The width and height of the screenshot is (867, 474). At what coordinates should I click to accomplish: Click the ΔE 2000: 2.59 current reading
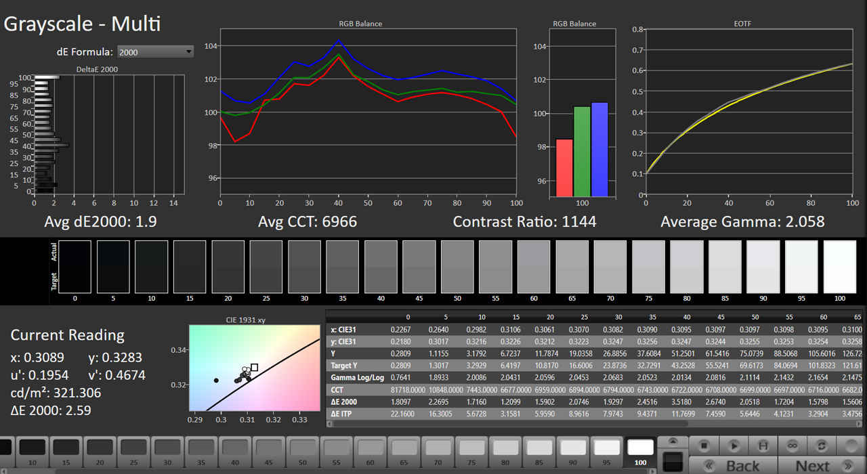(x=51, y=410)
